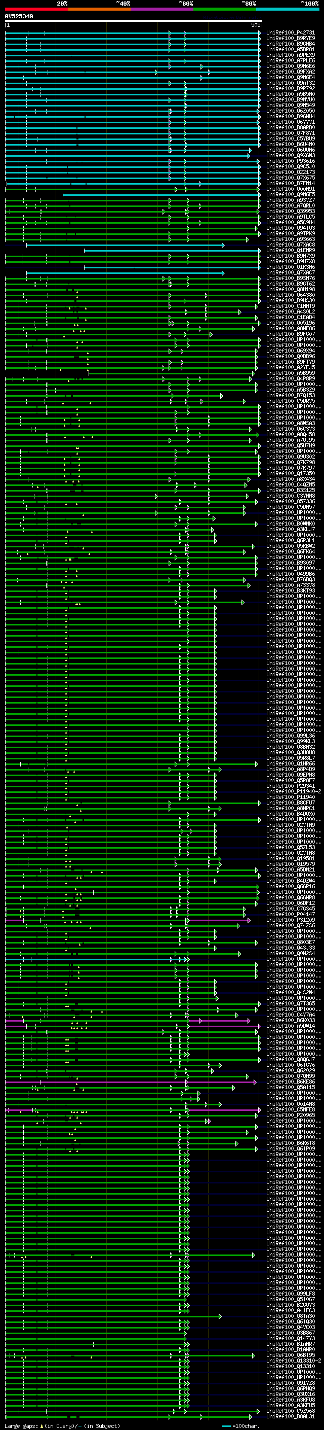Select hit UniRef100_B8ARD0
324x1430 pixels.
[x=291, y=128]
